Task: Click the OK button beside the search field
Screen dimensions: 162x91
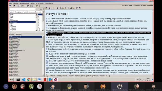Action: 41,9
